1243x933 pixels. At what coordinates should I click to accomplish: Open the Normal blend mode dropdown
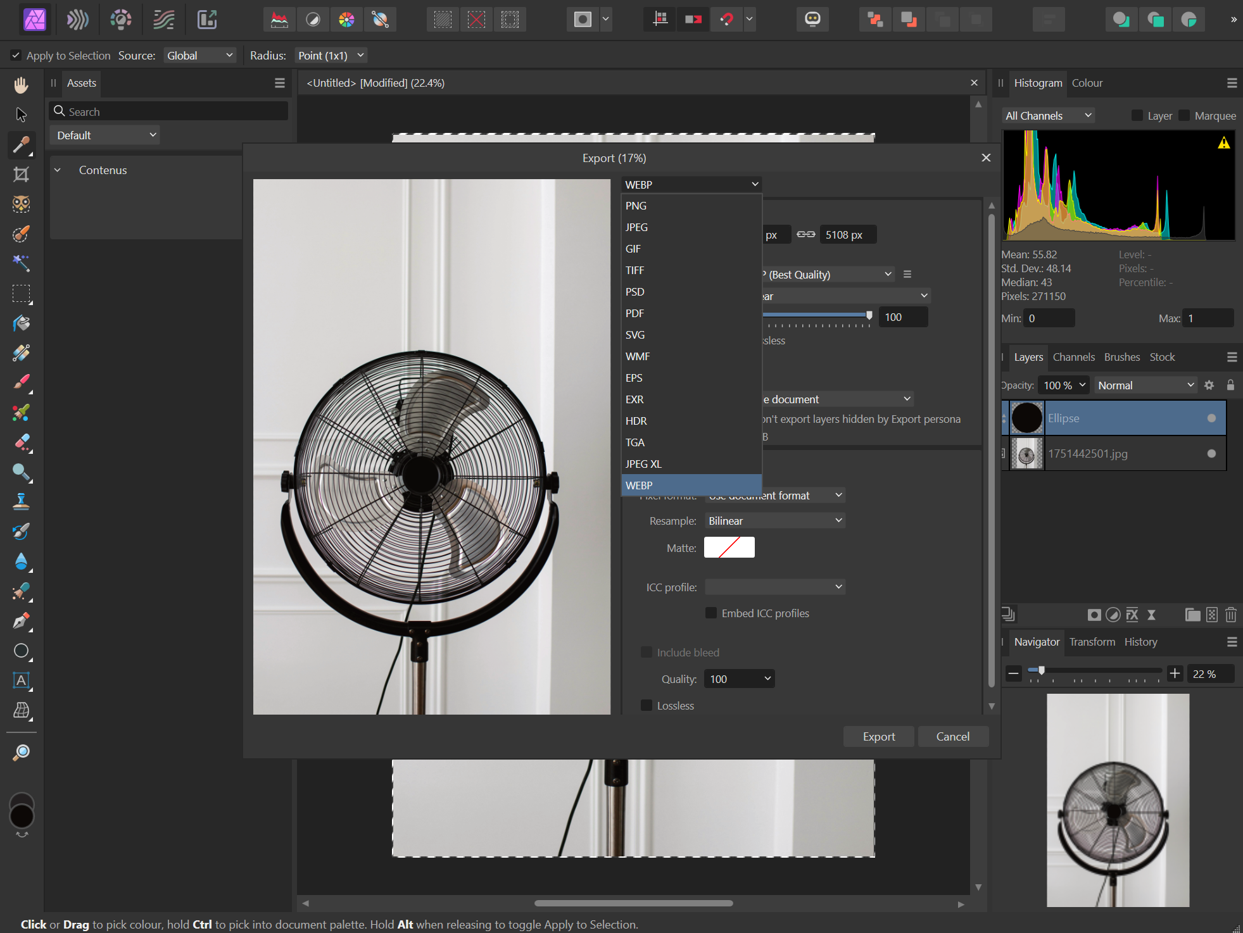[x=1145, y=385]
